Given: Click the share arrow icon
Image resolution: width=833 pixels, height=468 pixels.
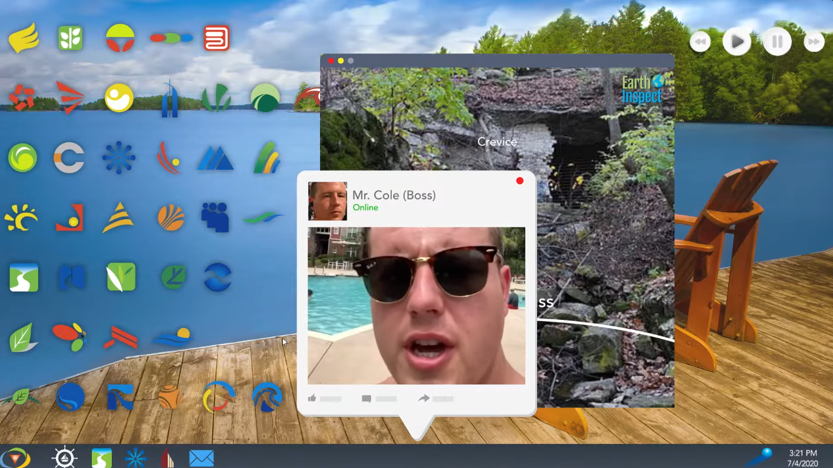Looking at the screenshot, I should [424, 399].
